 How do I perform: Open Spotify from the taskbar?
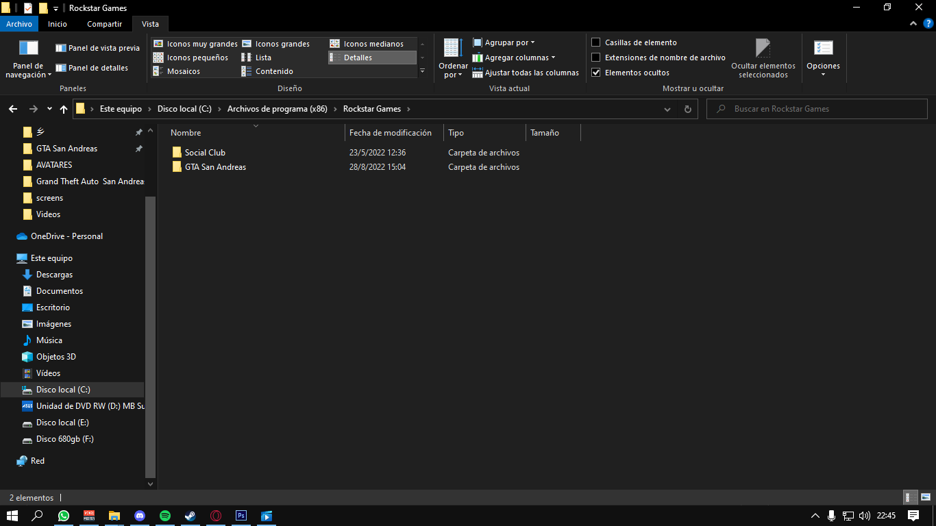click(x=165, y=516)
